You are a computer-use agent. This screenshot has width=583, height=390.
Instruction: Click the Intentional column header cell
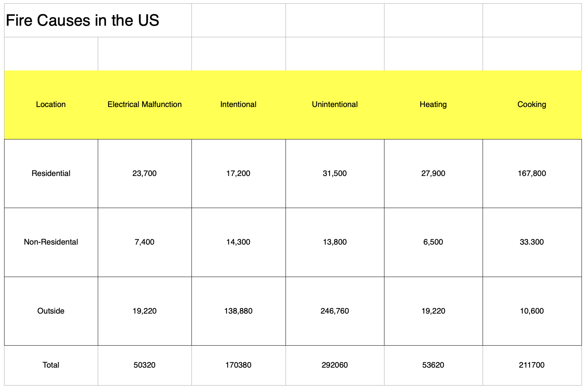point(238,104)
